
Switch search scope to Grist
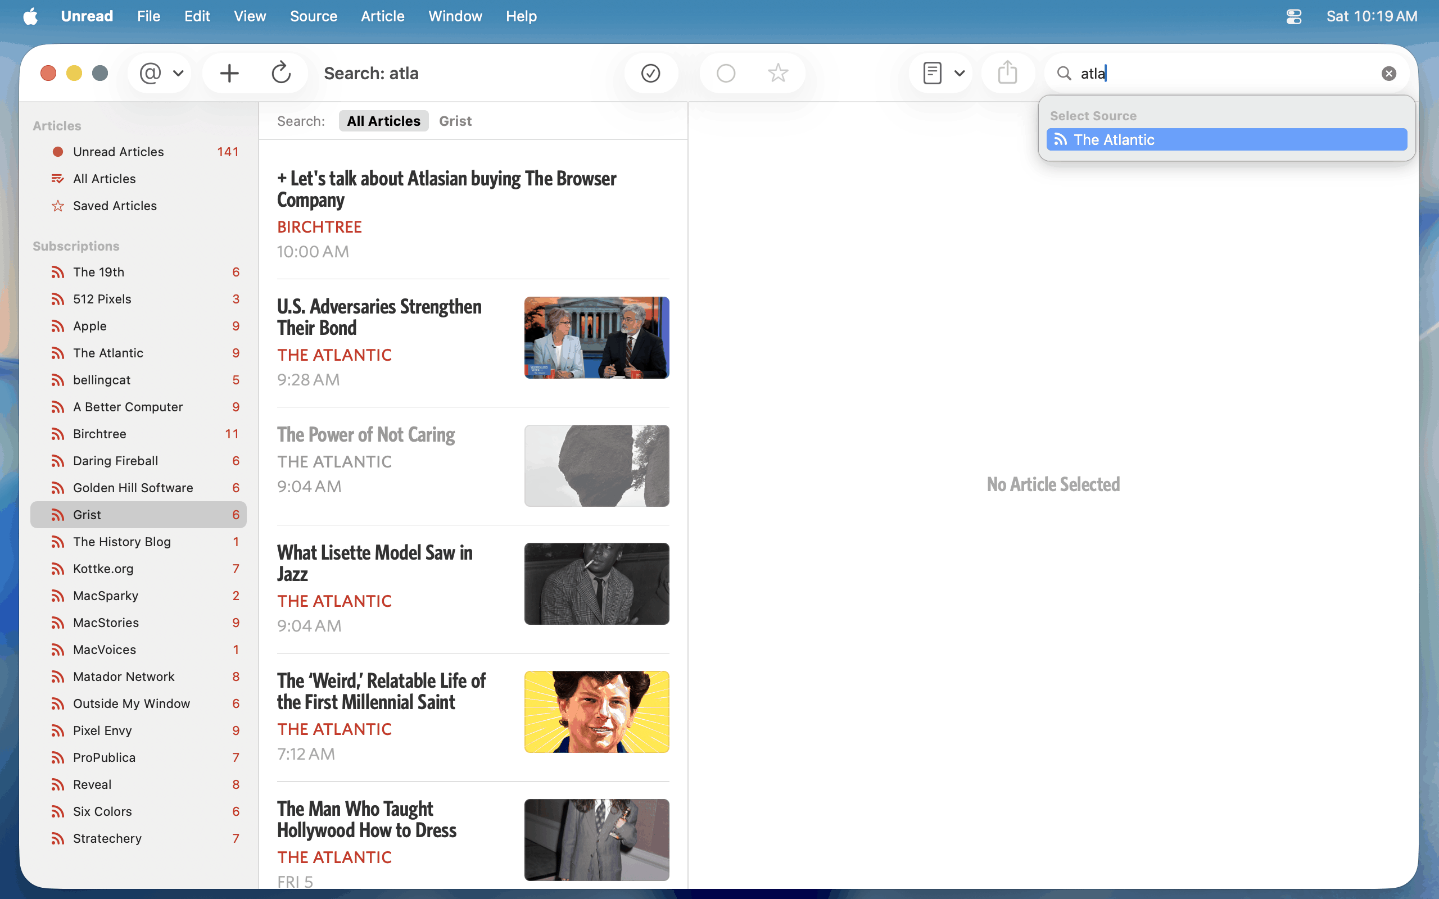[455, 121]
